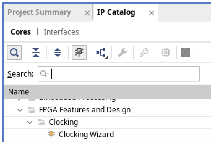Click the gray square icon in toolbar
This screenshot has width=211, height=142.
coord(185,53)
